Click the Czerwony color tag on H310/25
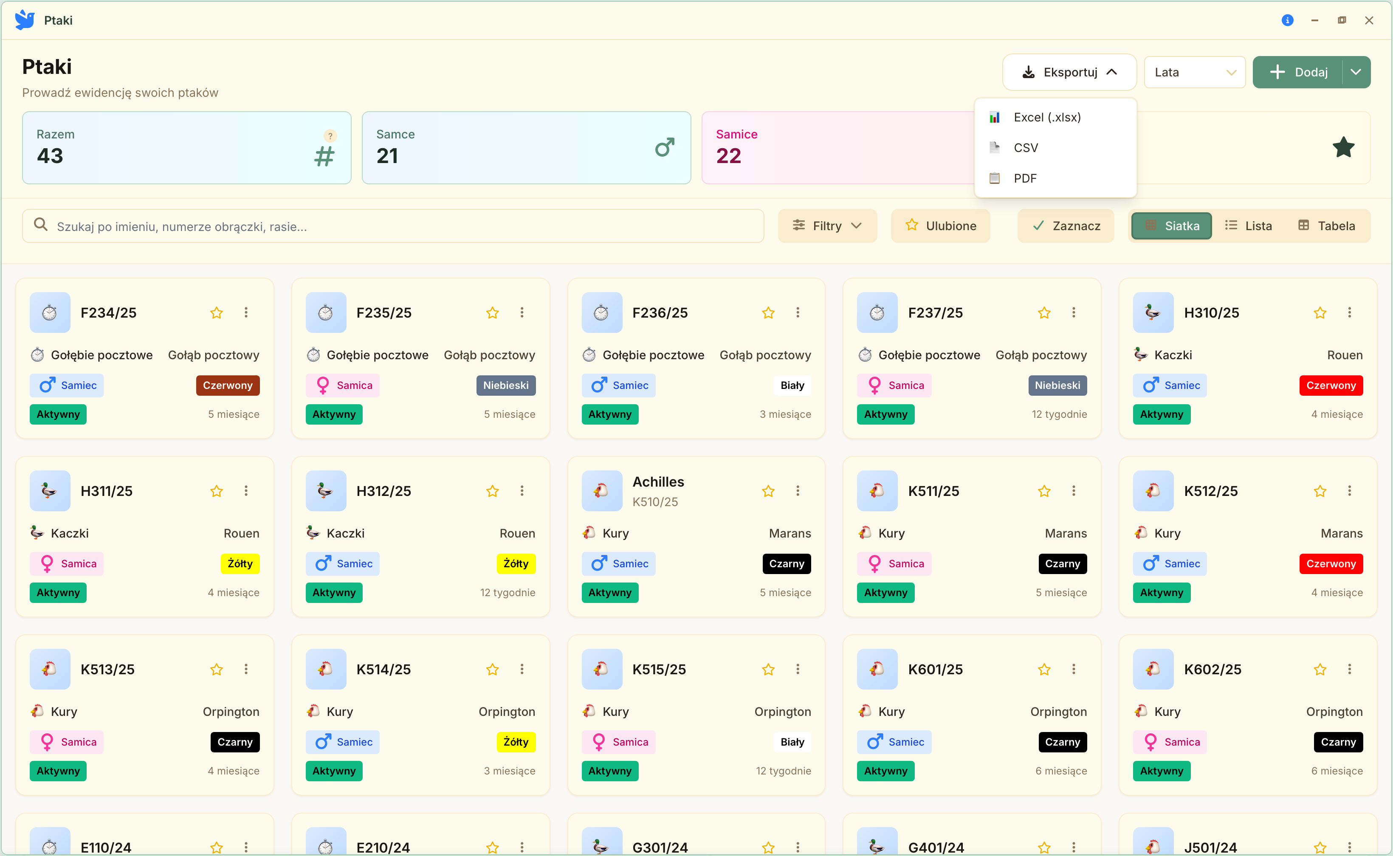 tap(1331, 386)
